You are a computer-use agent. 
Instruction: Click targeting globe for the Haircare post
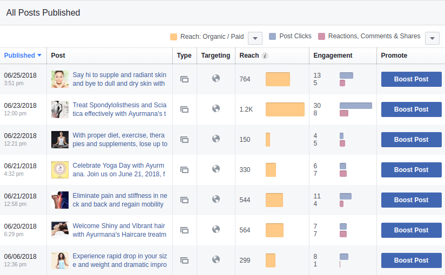point(216,230)
